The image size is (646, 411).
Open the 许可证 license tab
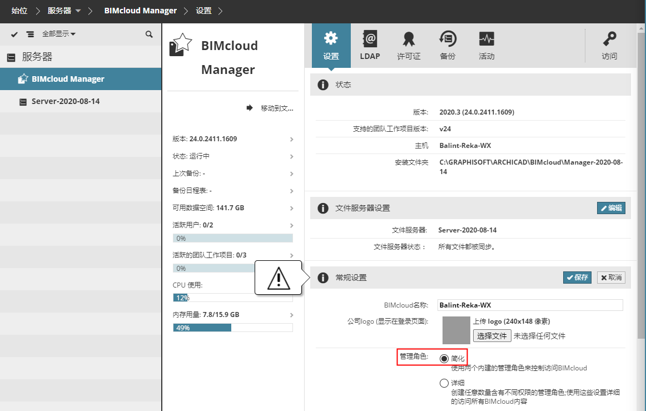[x=408, y=46]
